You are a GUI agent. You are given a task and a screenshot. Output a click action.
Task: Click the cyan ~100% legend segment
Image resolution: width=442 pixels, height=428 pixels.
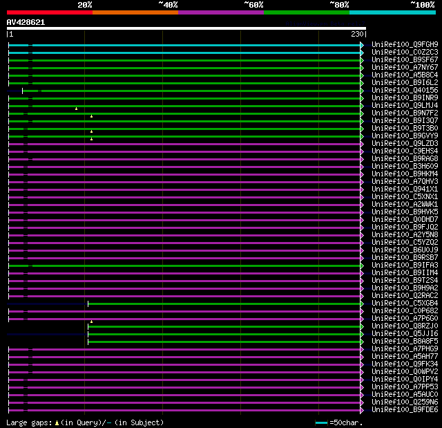click(392, 12)
